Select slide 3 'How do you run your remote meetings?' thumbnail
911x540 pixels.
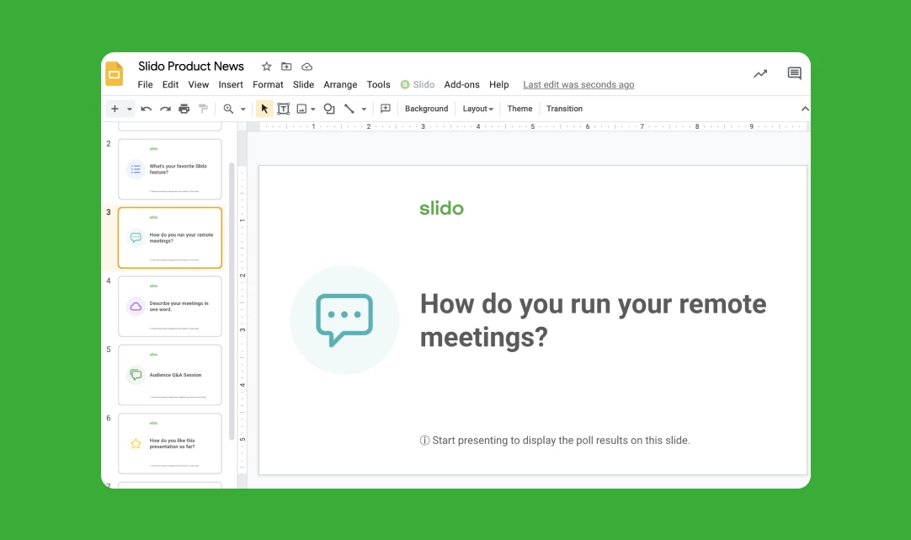coord(169,238)
